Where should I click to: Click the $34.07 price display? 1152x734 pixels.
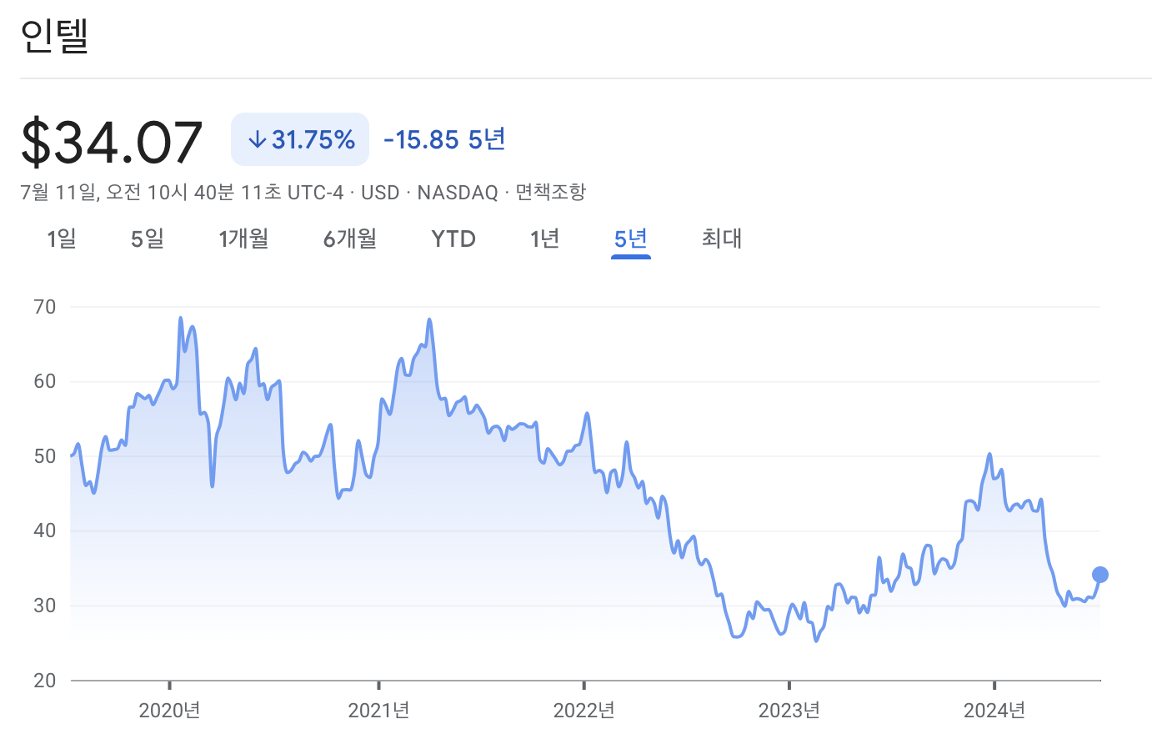pyautogui.click(x=113, y=140)
